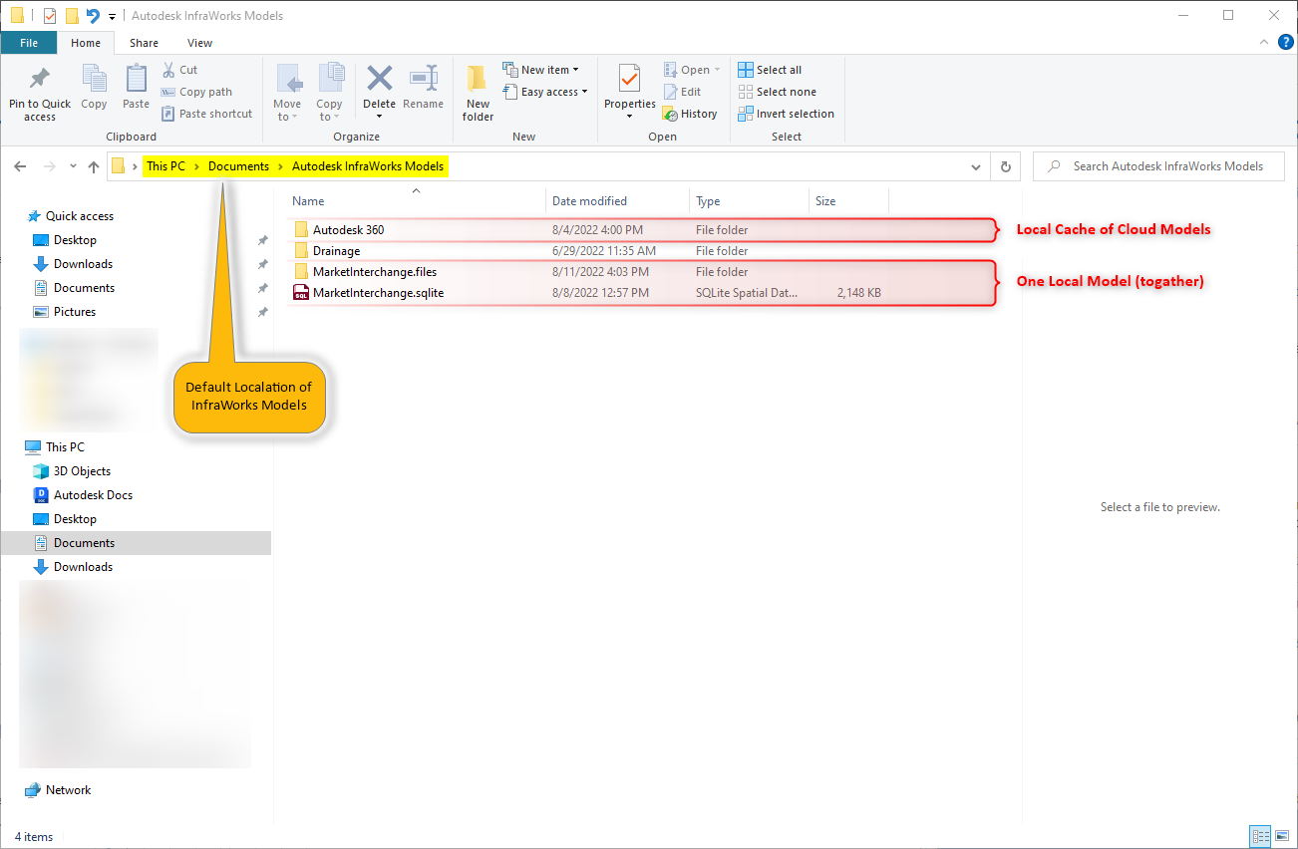Open the Easy access dropdown

[x=544, y=92]
